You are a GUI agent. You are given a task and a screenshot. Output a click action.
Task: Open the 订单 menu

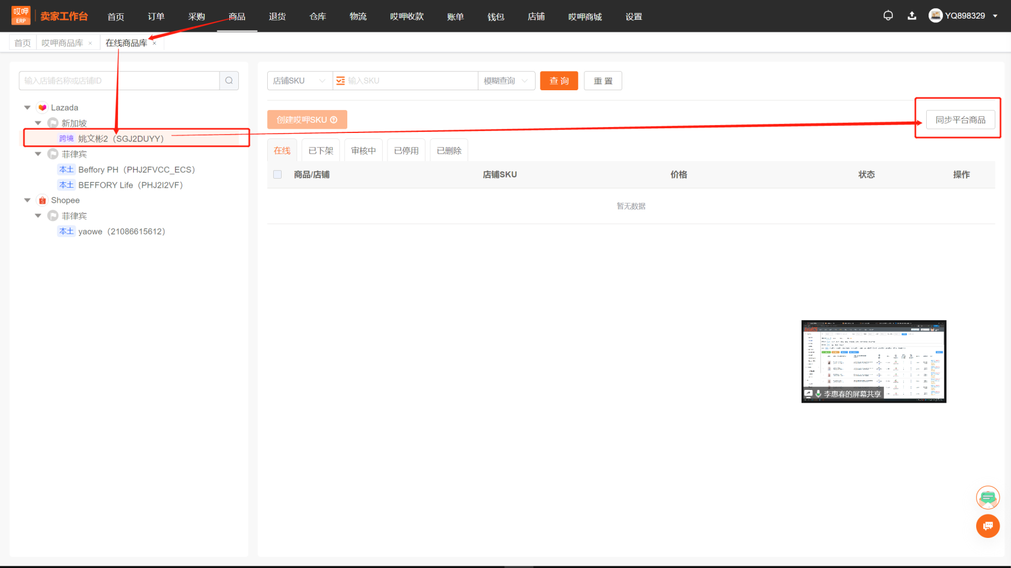[156, 16]
